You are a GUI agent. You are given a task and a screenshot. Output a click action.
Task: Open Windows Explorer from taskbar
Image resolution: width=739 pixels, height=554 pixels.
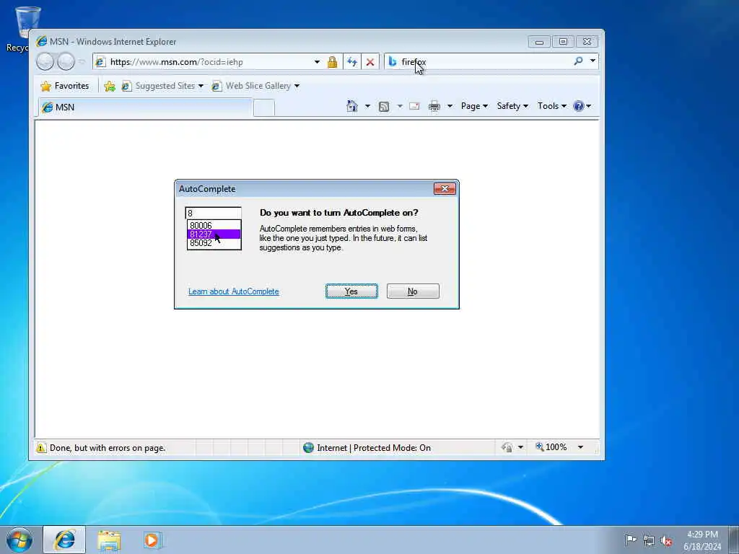point(109,540)
